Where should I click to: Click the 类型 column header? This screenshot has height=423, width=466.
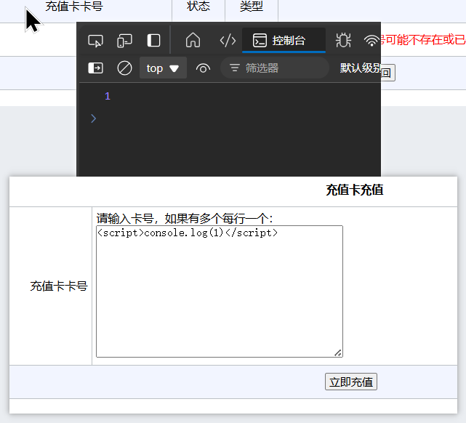point(252,7)
